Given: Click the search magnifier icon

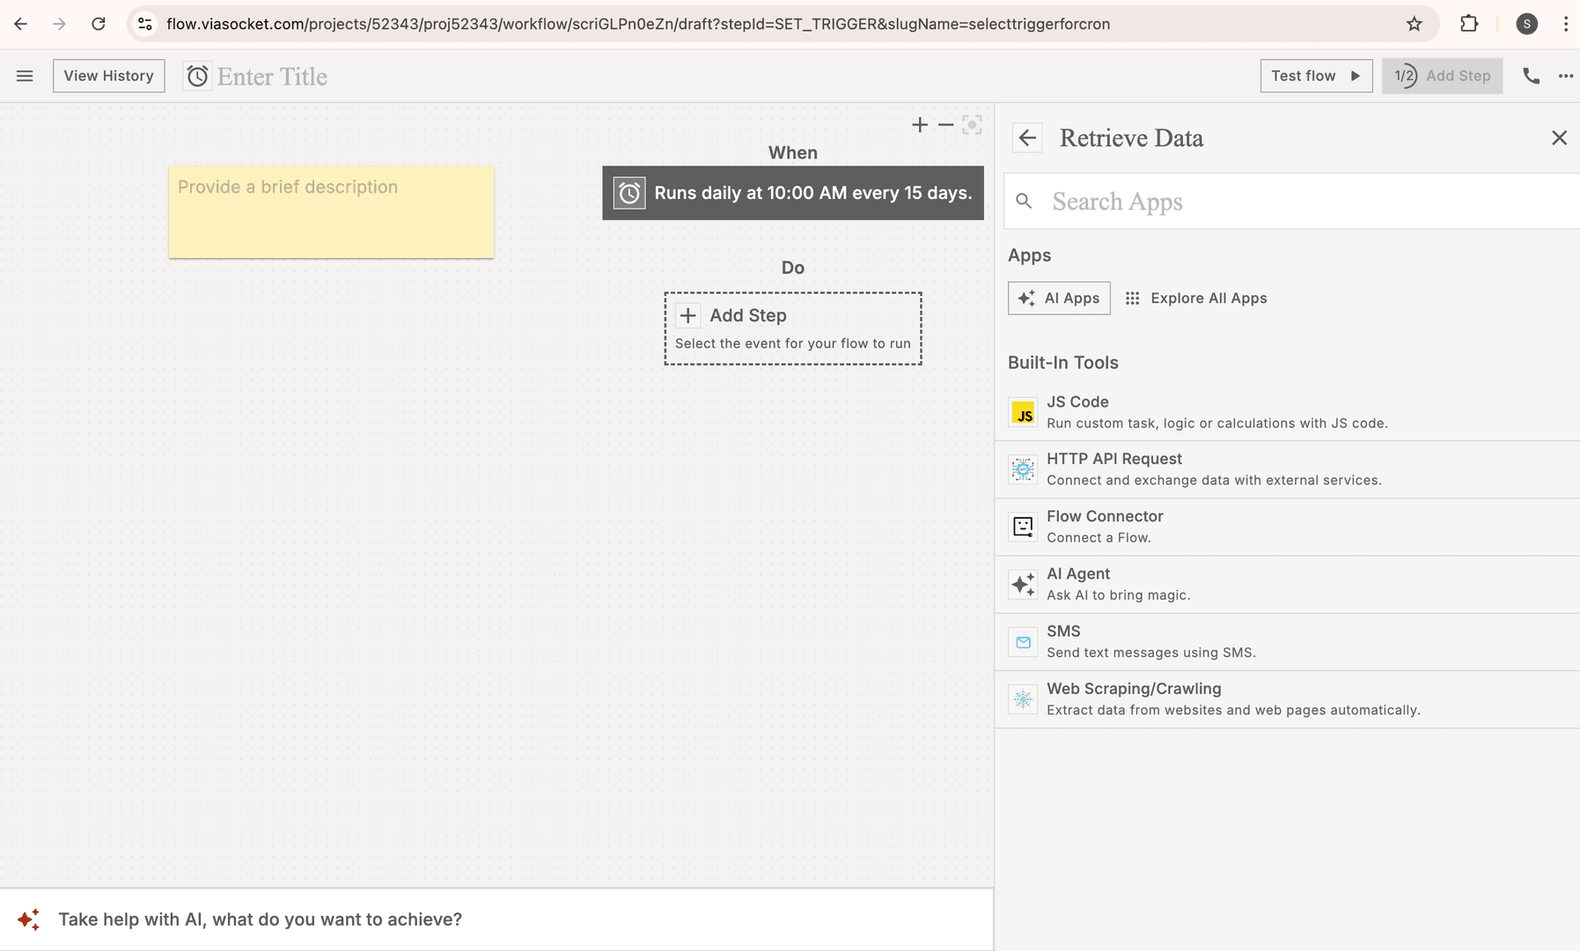Looking at the screenshot, I should coord(1024,202).
